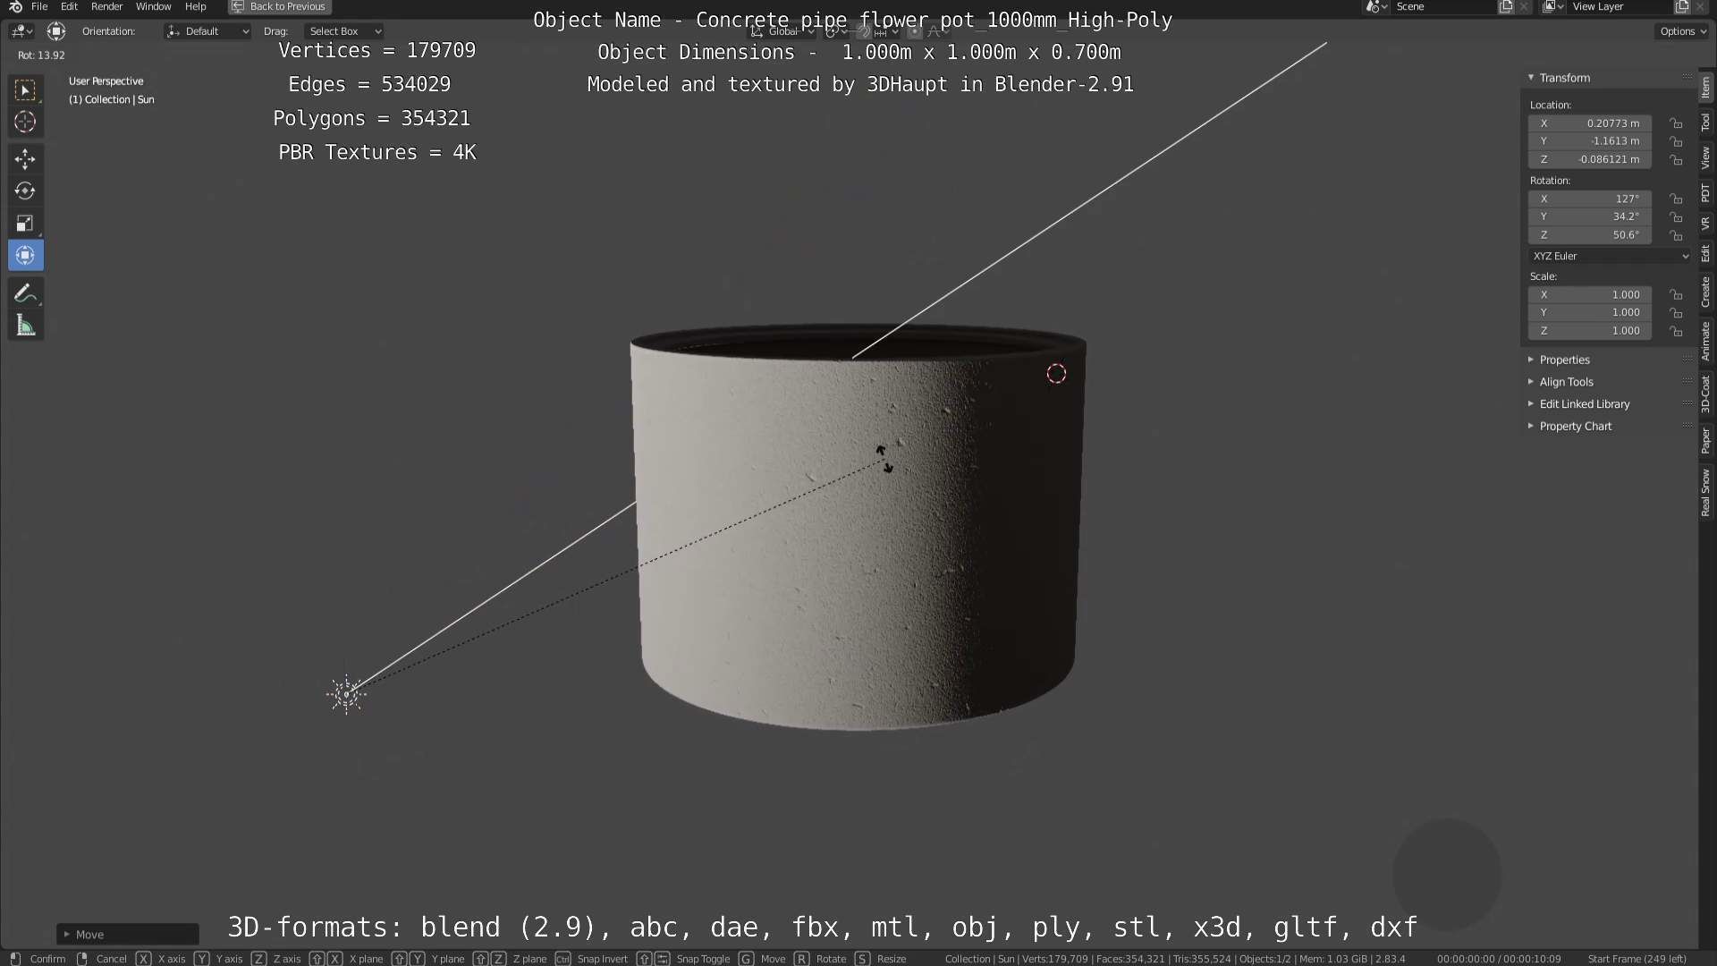Viewport: 1717px width, 966px height.
Task: Lock the Rotation Y value
Action: 1676,216
